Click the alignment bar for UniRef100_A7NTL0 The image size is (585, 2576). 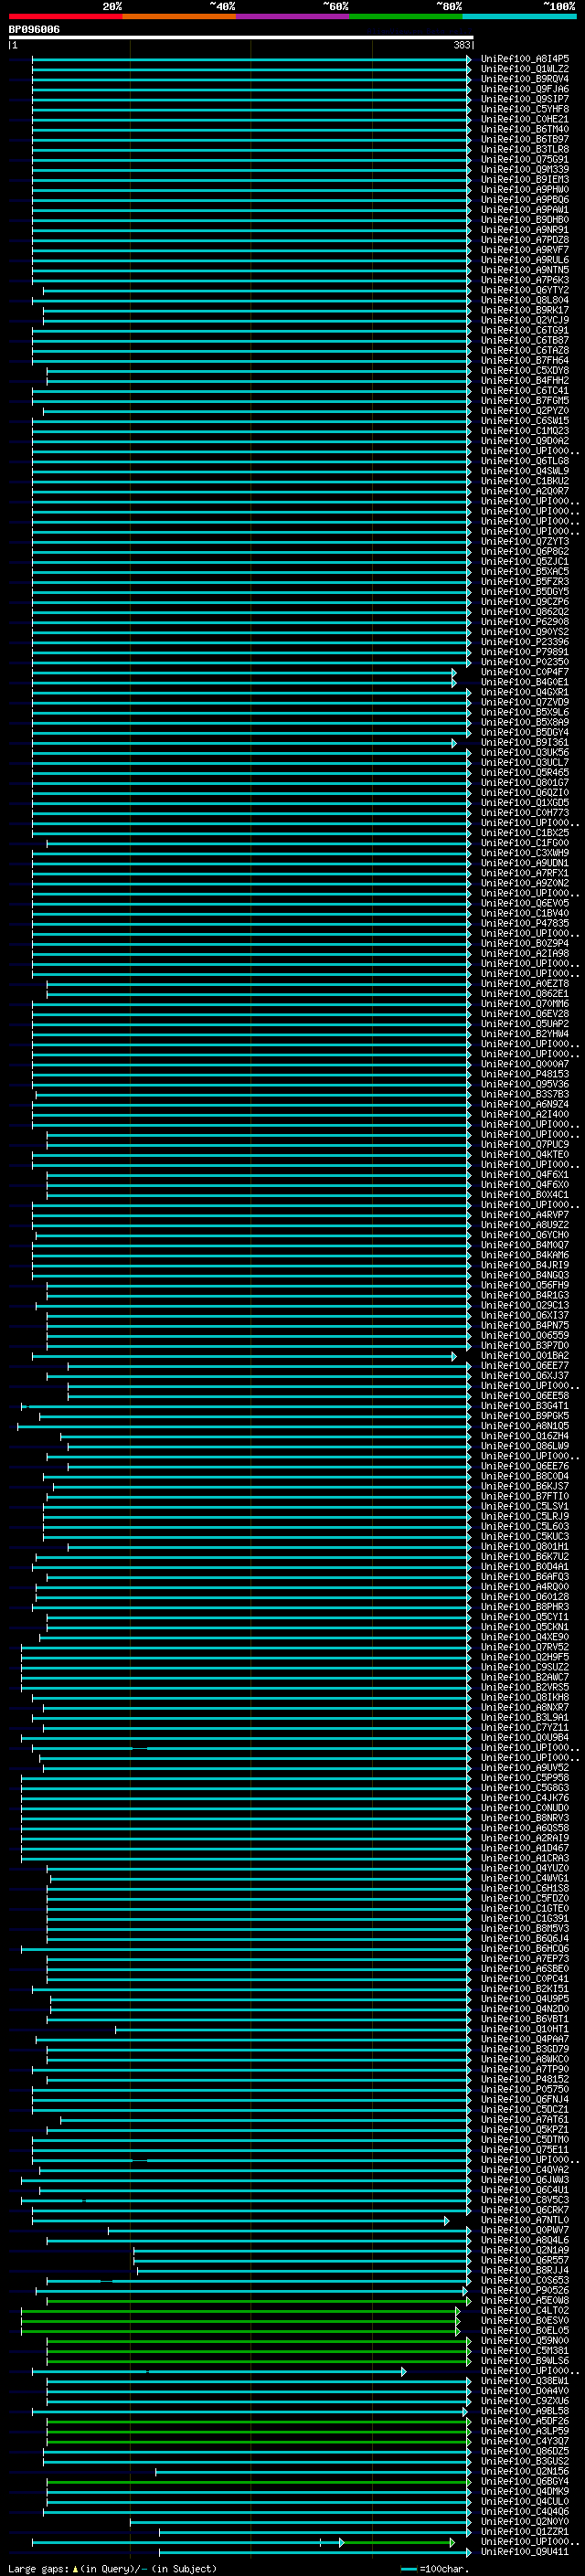click(241, 2220)
